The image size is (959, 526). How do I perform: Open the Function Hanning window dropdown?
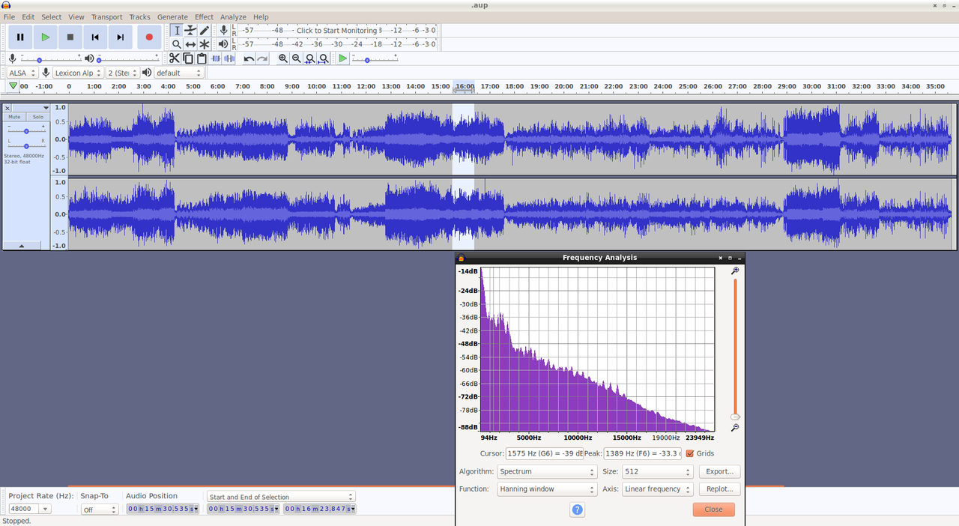point(547,489)
